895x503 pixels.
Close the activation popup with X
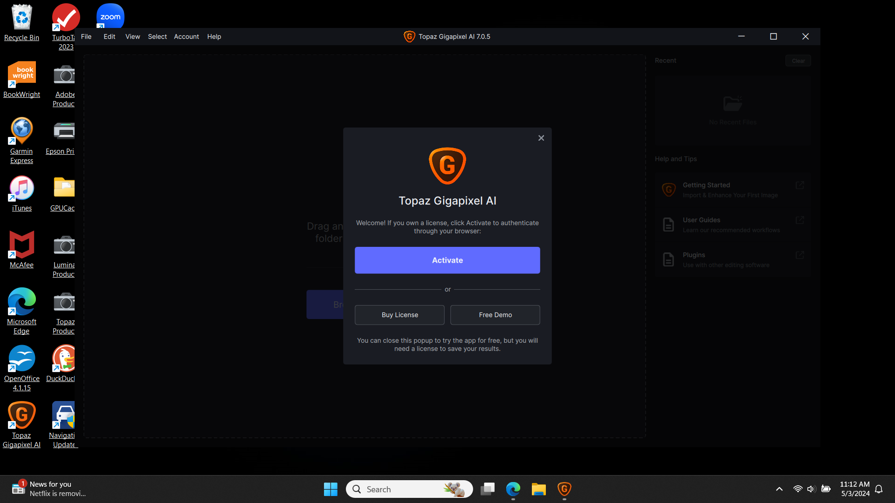point(541,138)
